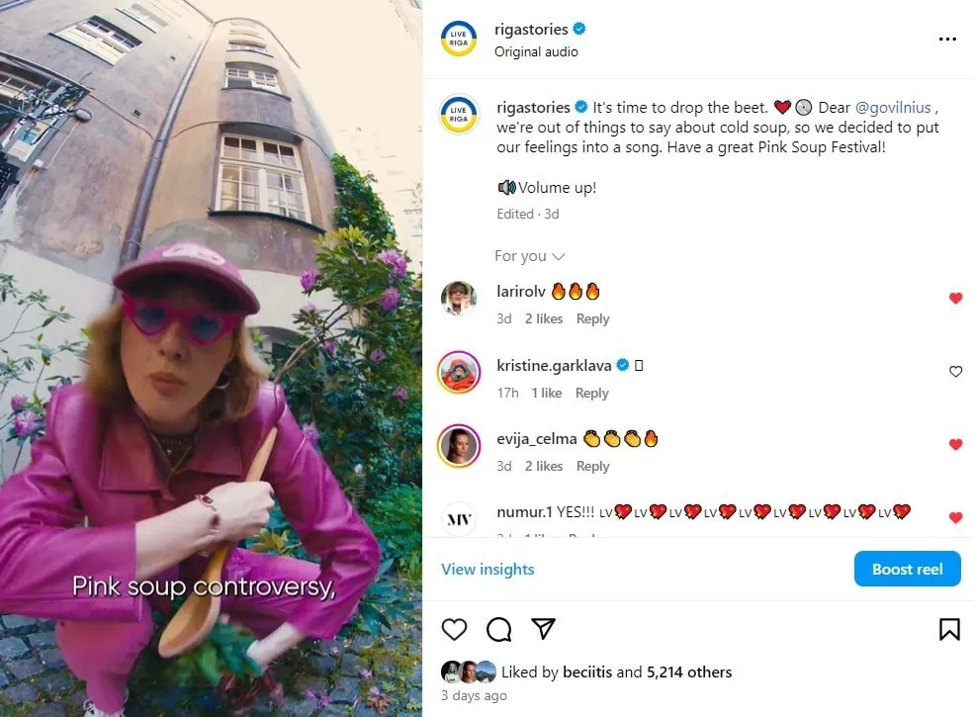
Task: Open the Live Riga profile picture in the header
Action: pyautogui.click(x=459, y=39)
